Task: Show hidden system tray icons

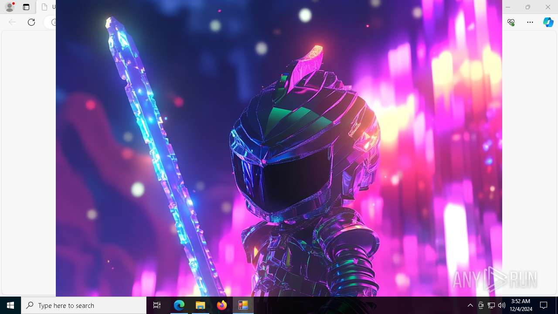Action: (470, 305)
